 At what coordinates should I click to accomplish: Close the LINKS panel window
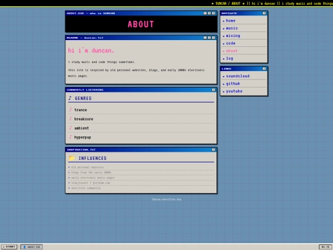click(264, 69)
